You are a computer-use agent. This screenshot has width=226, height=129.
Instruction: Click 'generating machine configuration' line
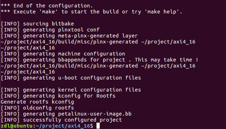pos(63,54)
